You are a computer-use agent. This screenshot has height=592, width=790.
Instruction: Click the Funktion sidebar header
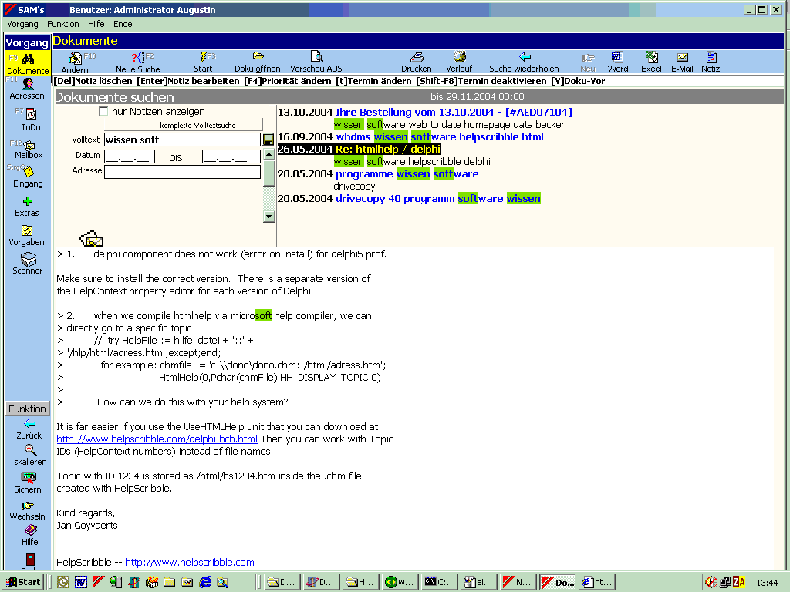[27, 409]
